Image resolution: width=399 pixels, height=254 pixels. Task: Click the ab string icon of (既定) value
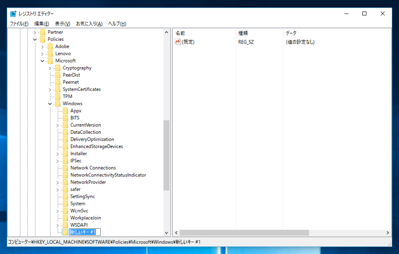[x=177, y=41]
